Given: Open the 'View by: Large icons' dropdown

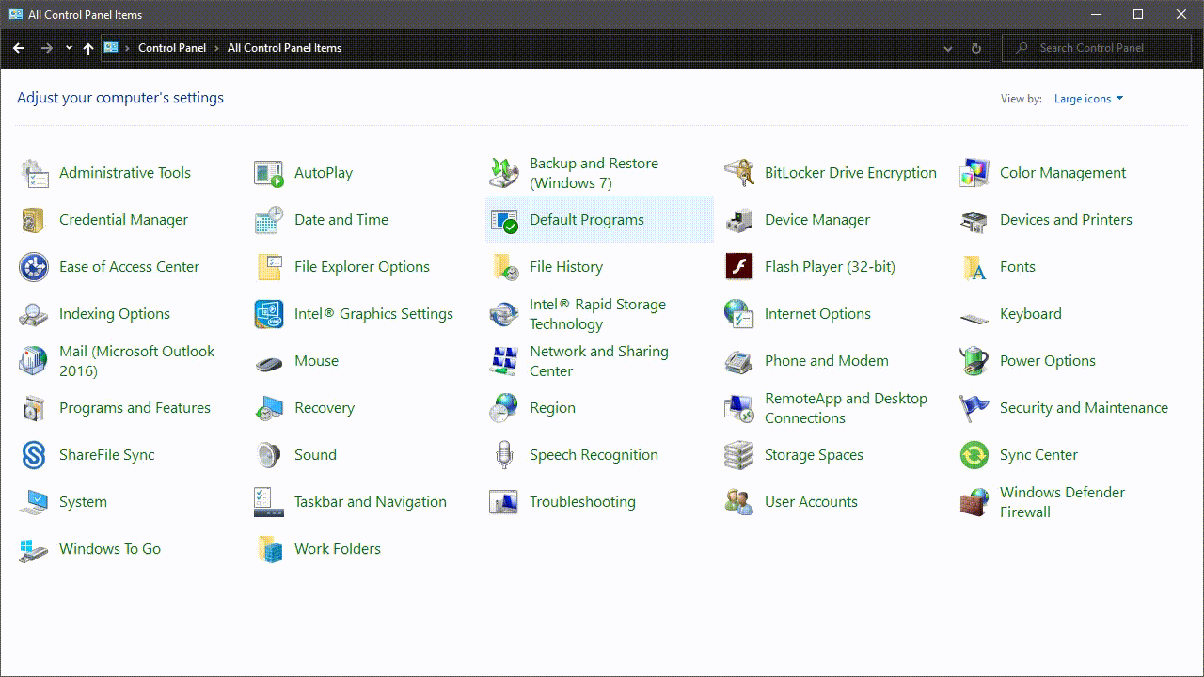Looking at the screenshot, I should click(x=1088, y=99).
